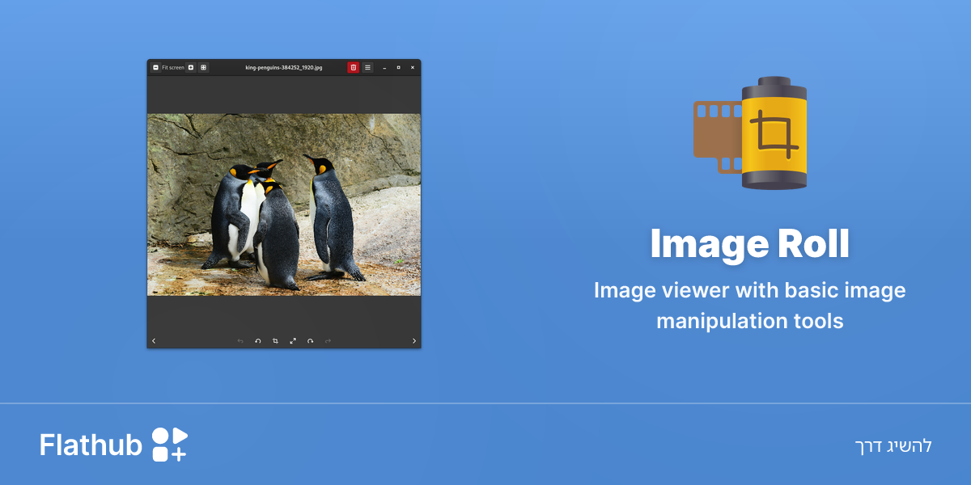
Task: Maximize the Image Roll window
Action: [398, 68]
